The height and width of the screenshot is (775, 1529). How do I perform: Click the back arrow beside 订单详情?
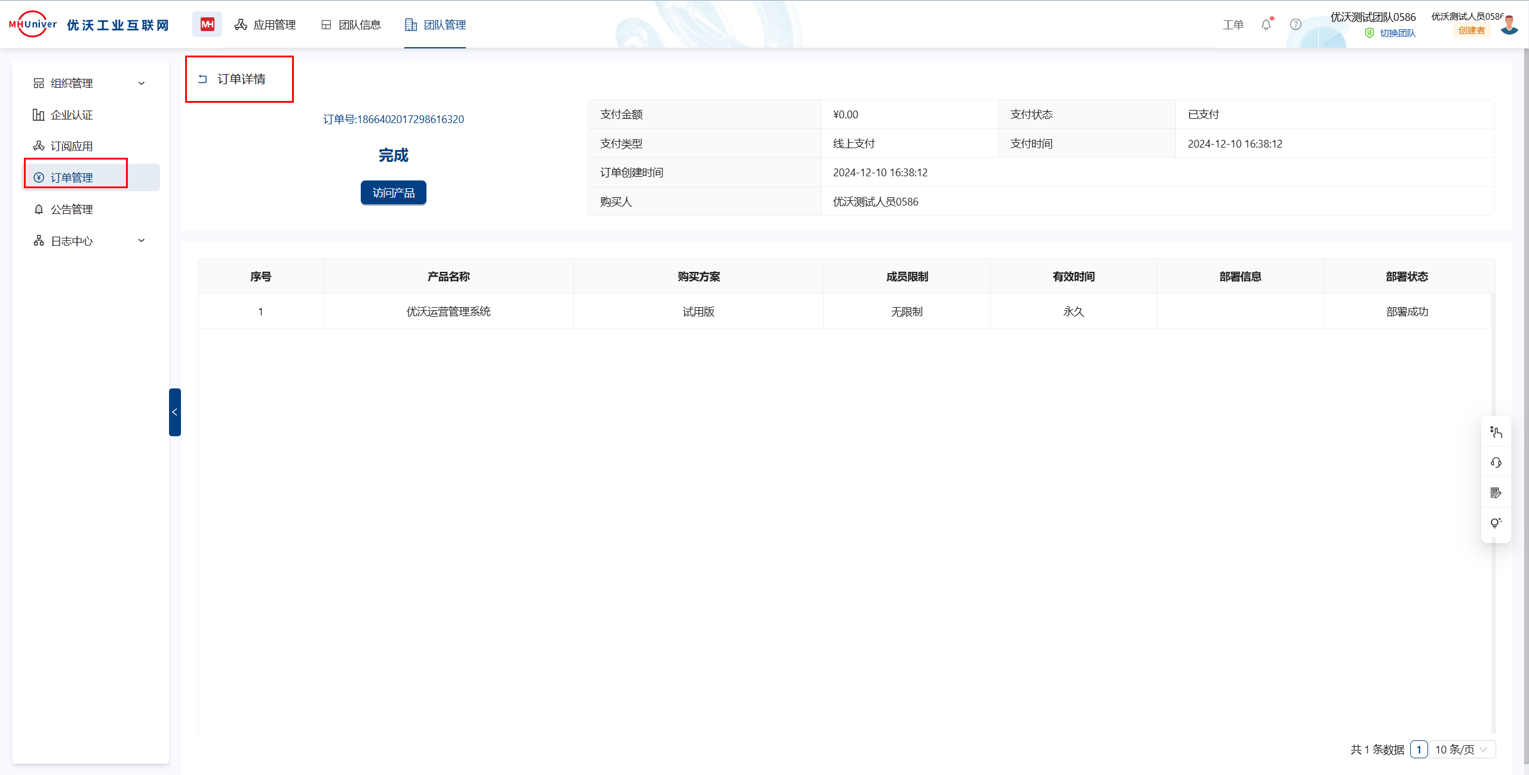202,79
